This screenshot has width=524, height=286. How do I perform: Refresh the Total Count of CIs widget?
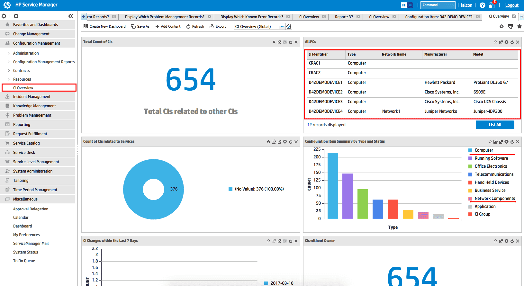[x=291, y=42]
